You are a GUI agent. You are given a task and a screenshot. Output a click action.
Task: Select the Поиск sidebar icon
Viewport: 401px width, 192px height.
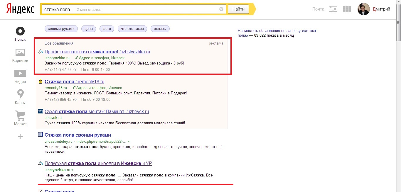click(20, 31)
